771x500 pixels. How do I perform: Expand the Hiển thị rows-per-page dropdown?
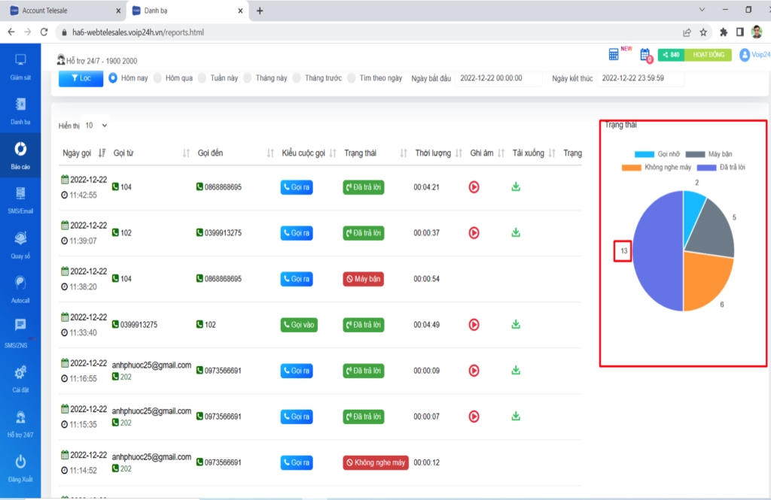point(97,126)
